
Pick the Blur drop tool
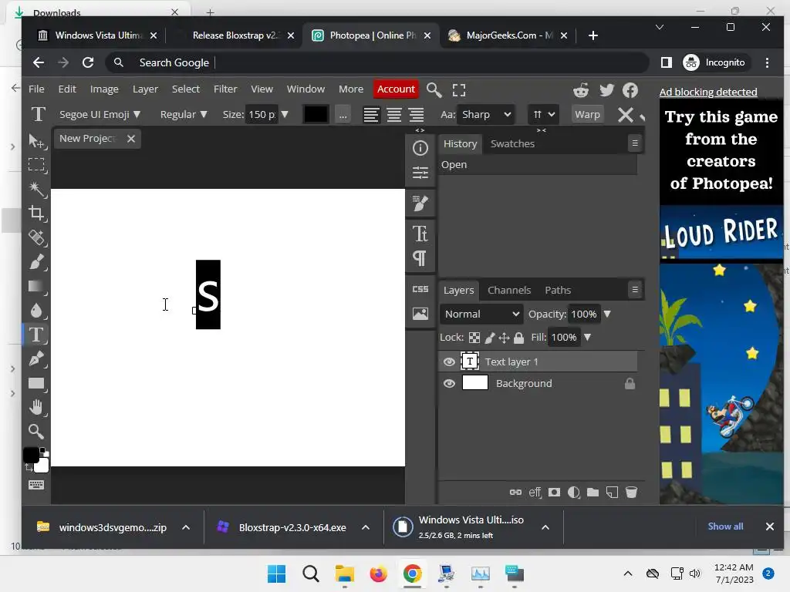[x=36, y=310]
